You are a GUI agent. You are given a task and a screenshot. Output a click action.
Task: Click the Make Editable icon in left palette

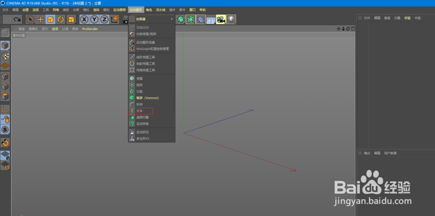[5, 33]
